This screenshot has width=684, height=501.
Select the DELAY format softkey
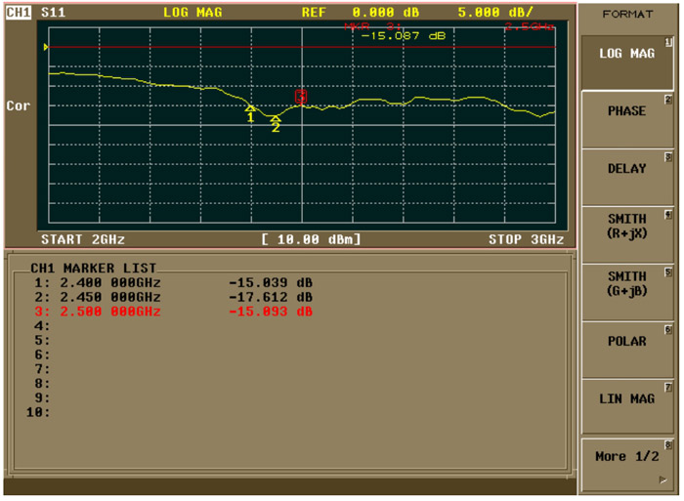[627, 177]
